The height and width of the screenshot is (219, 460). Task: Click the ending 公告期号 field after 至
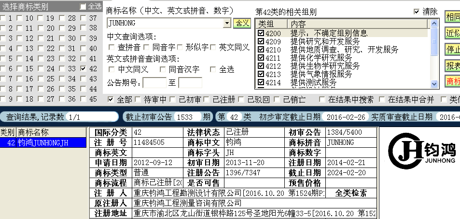click(190, 83)
